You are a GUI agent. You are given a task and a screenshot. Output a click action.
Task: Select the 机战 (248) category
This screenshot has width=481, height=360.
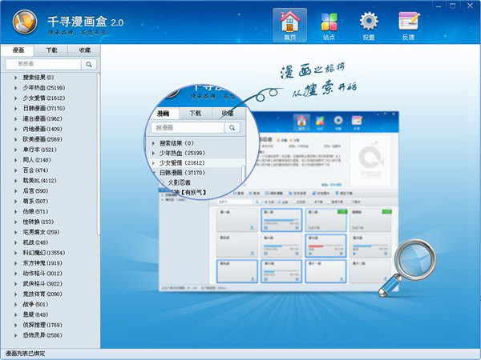35,242
